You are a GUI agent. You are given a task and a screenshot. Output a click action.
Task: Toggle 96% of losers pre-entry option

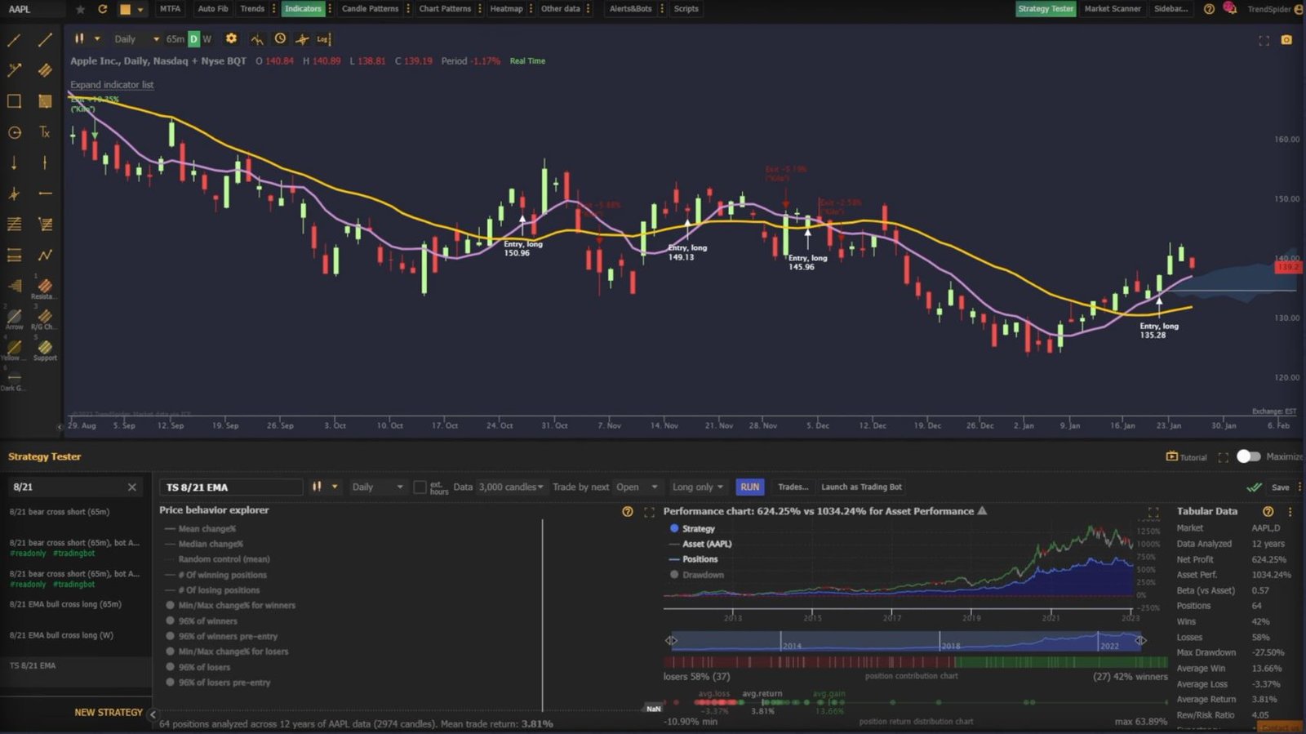point(218,683)
